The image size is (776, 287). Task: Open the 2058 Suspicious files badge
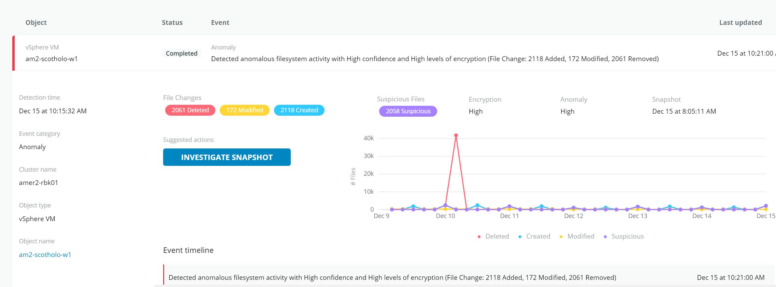(x=408, y=111)
